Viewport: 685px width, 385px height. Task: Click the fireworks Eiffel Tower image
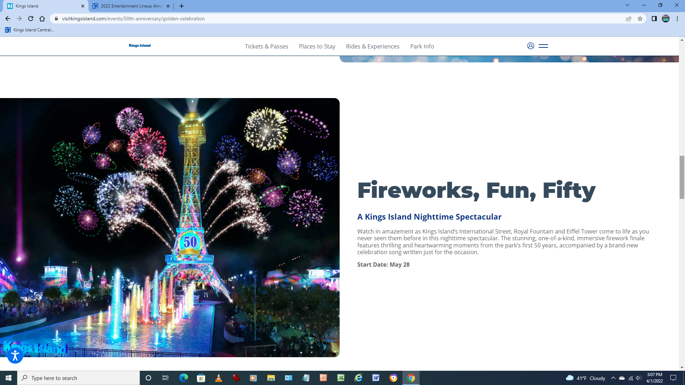170,227
